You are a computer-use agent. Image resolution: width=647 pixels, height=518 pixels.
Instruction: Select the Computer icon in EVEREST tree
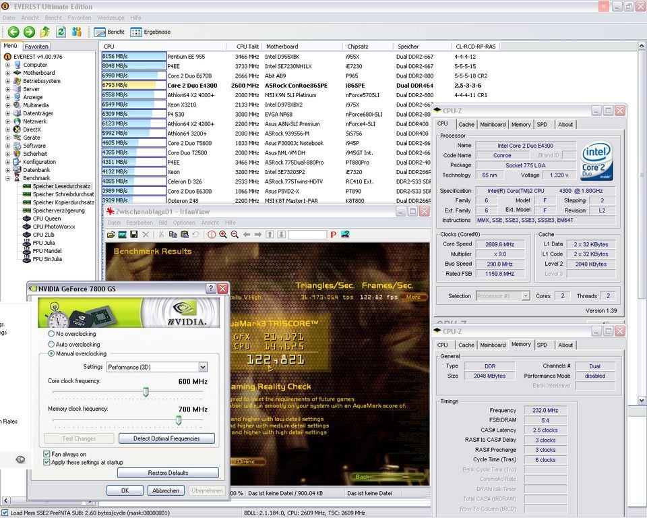pyautogui.click(x=18, y=65)
